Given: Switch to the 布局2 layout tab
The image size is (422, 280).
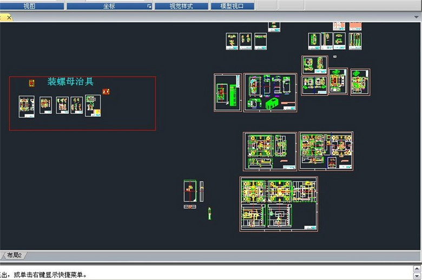Looking at the screenshot, I should point(15,255).
